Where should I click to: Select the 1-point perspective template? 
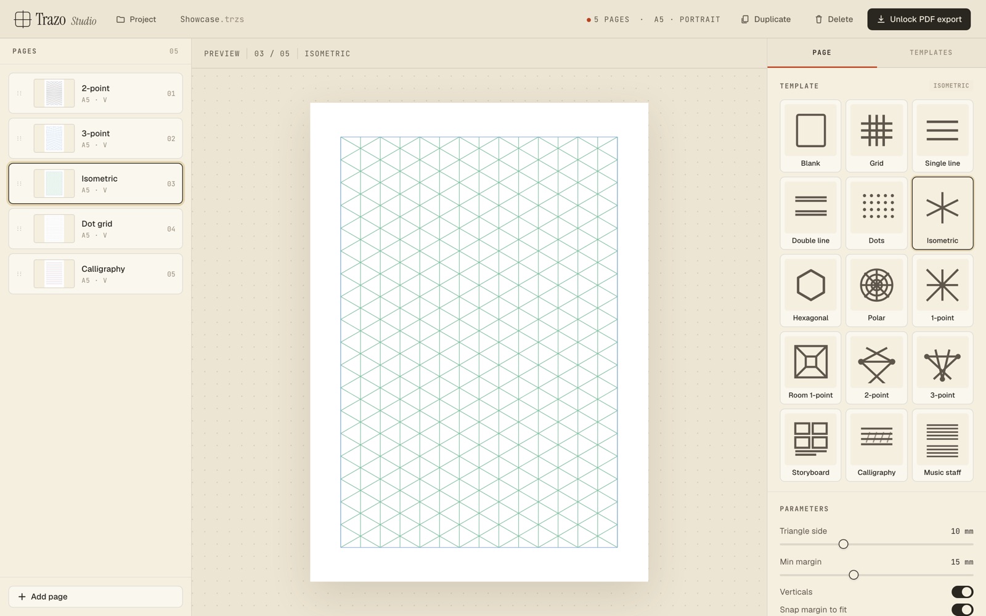tap(942, 291)
